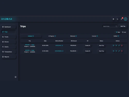
Task: Click the RADDAR logo
Action: 7,19
